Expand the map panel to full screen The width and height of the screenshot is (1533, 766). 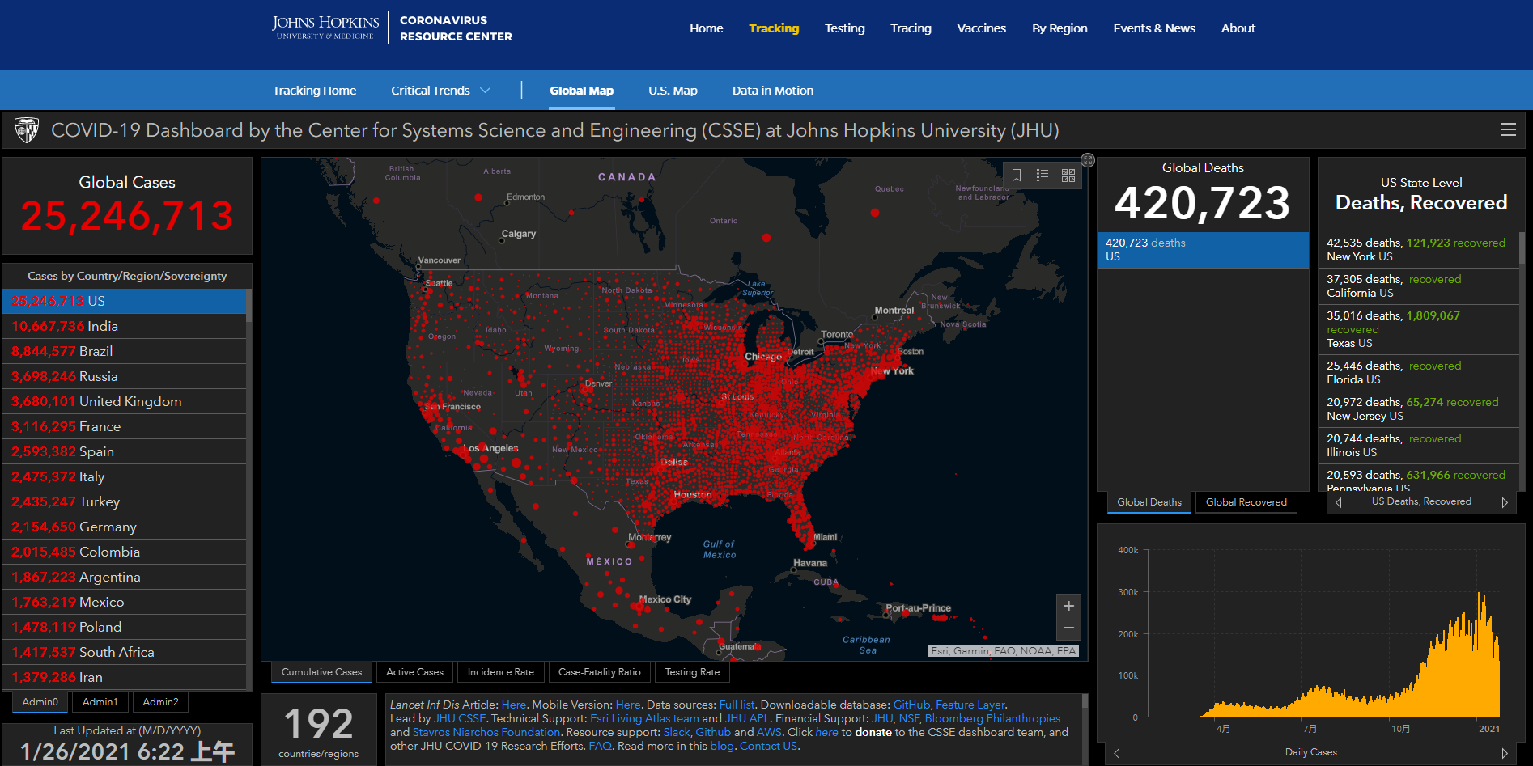pos(1088,160)
